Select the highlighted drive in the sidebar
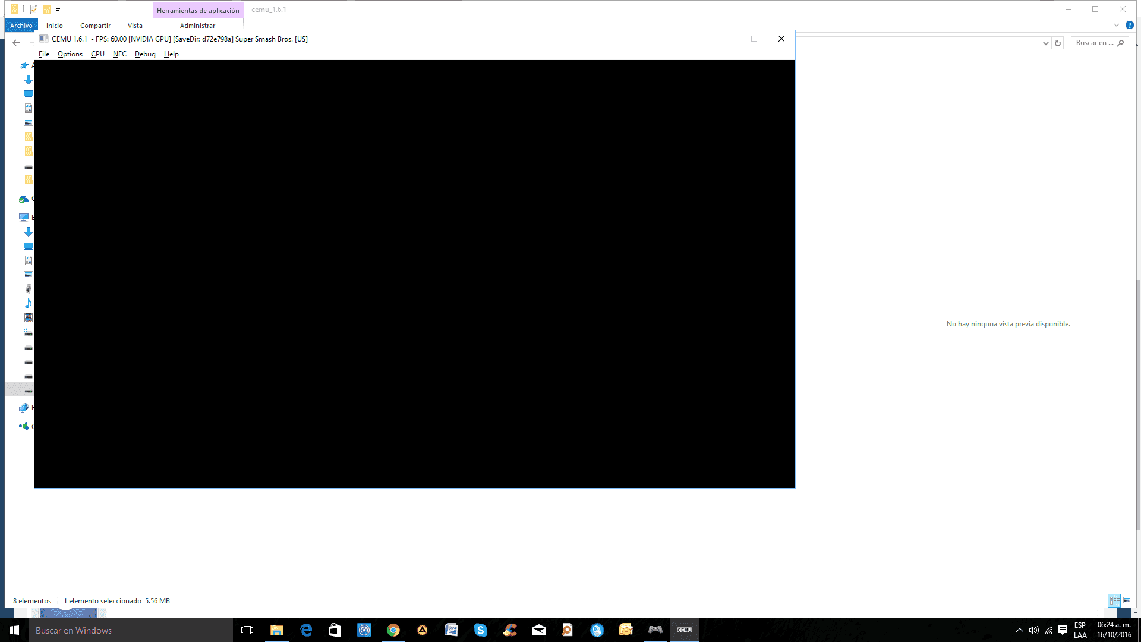Viewport: 1141px width, 642px height. (20, 389)
